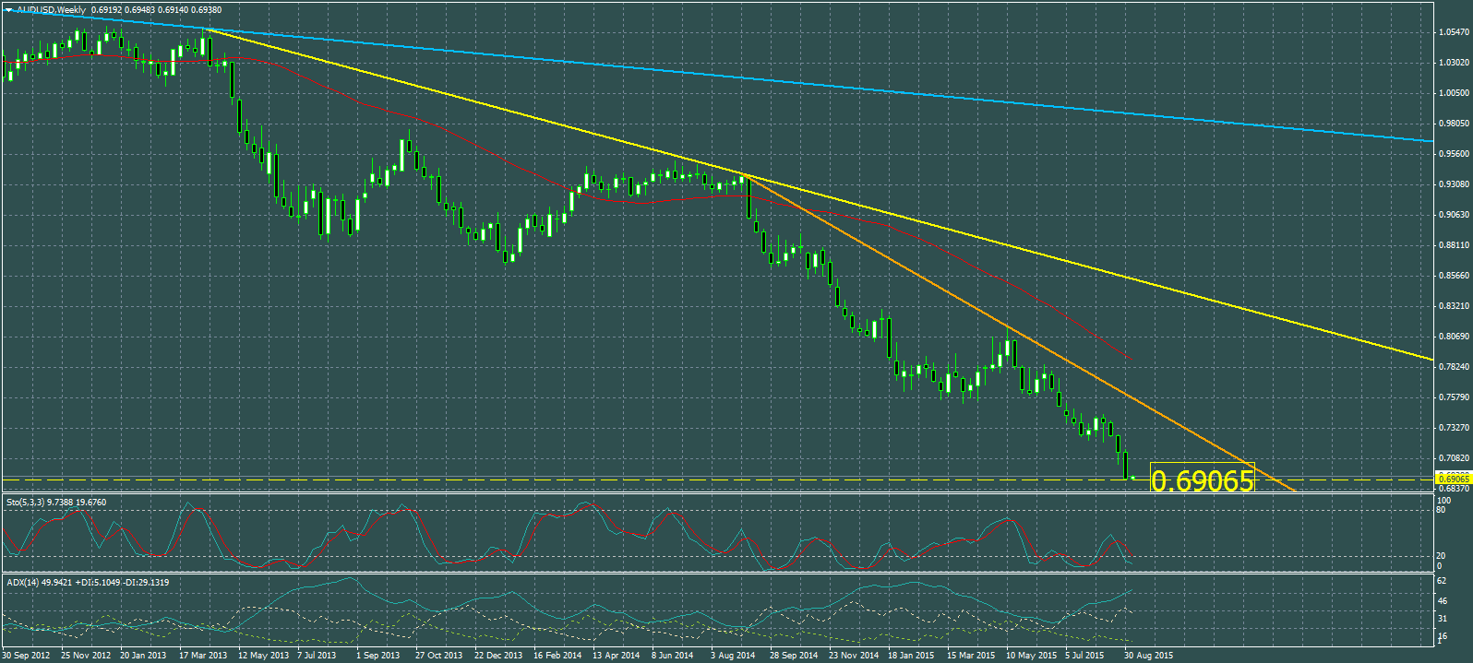
Task: Click the 0.70820 price scale label
Action: point(1453,458)
